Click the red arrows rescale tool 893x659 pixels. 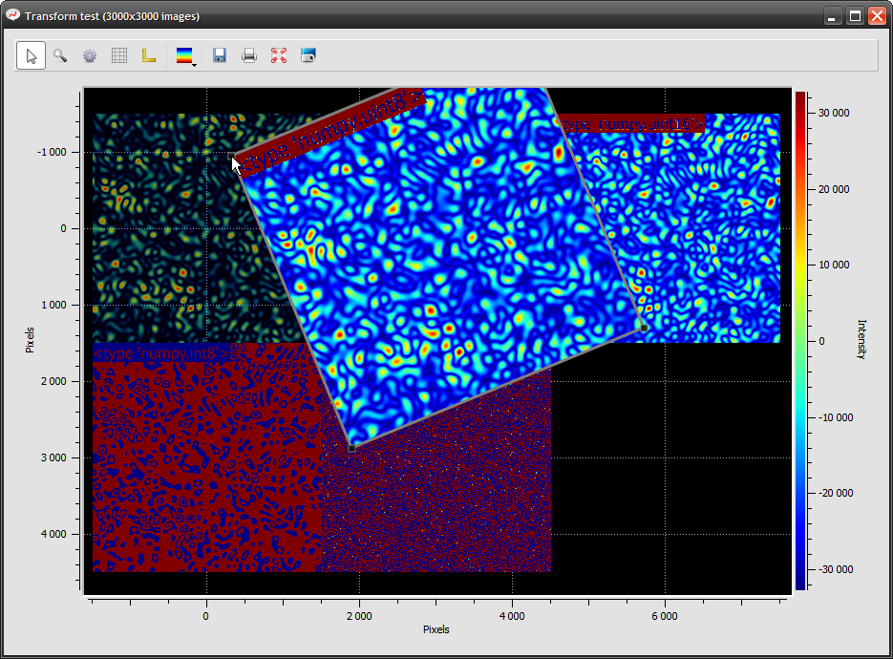point(279,55)
